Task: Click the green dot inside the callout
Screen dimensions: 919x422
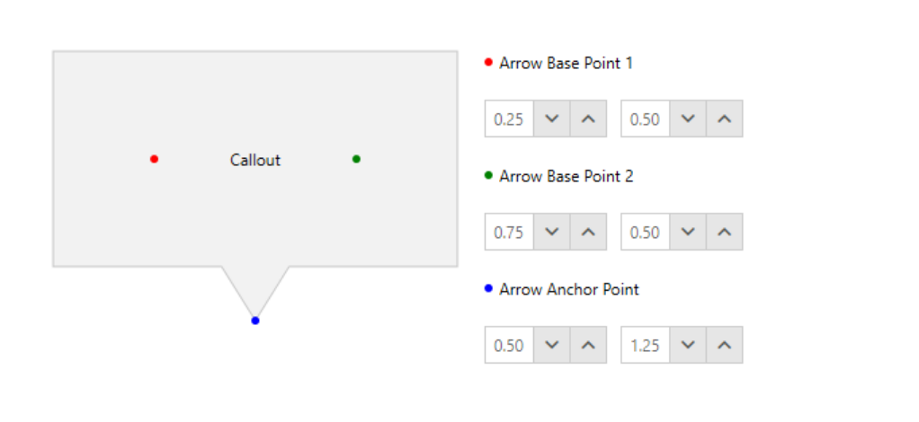Action: coord(356,159)
